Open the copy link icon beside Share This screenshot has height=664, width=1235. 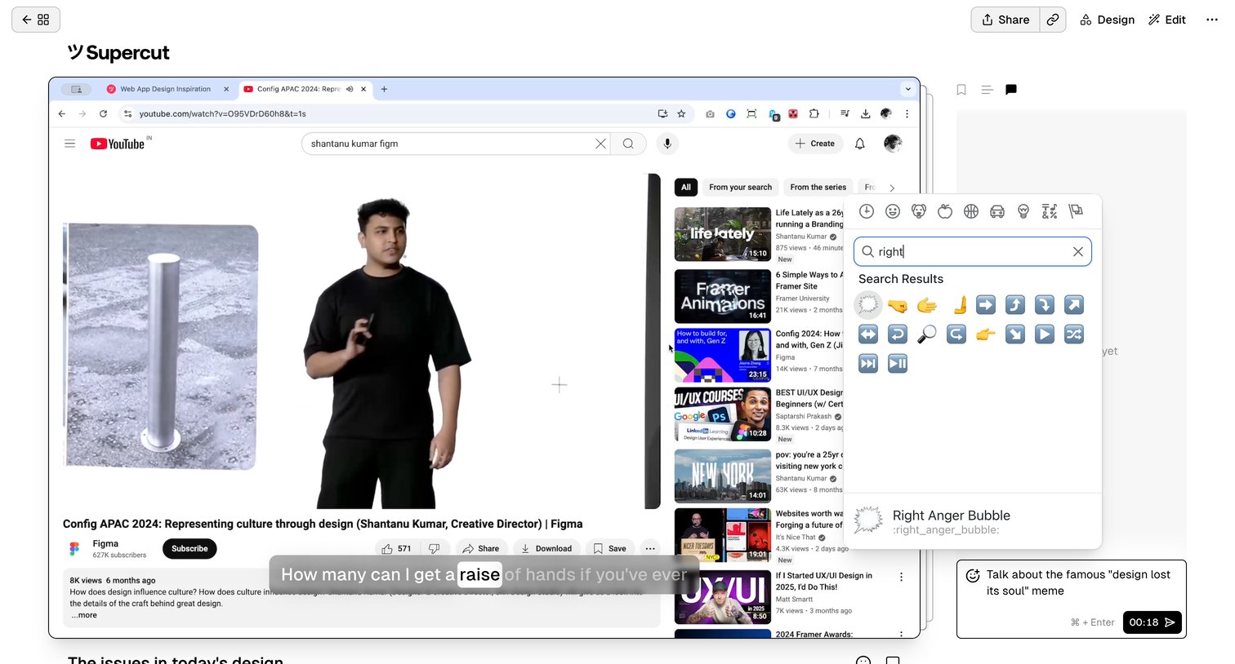tap(1053, 20)
